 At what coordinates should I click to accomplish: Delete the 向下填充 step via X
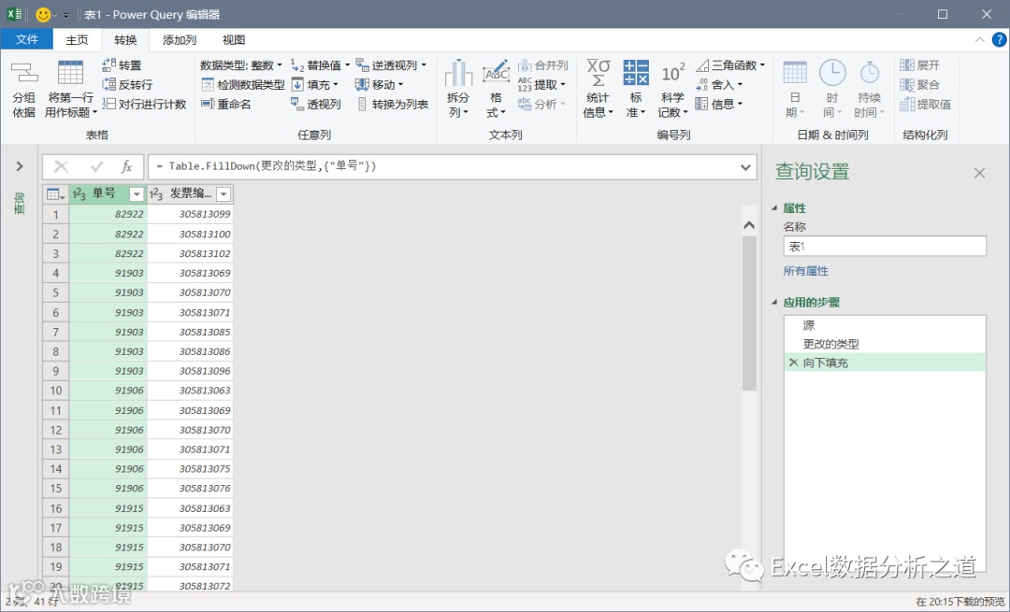coord(793,363)
